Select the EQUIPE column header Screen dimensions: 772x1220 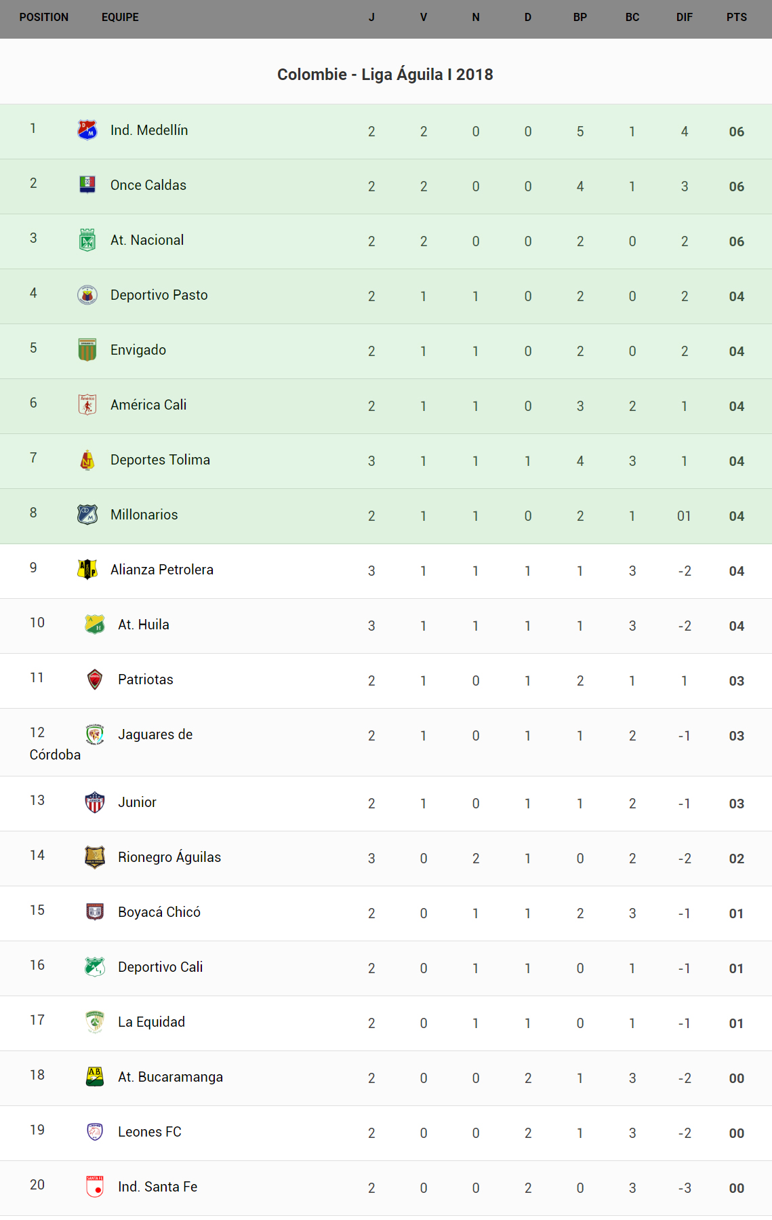pyautogui.click(x=120, y=18)
